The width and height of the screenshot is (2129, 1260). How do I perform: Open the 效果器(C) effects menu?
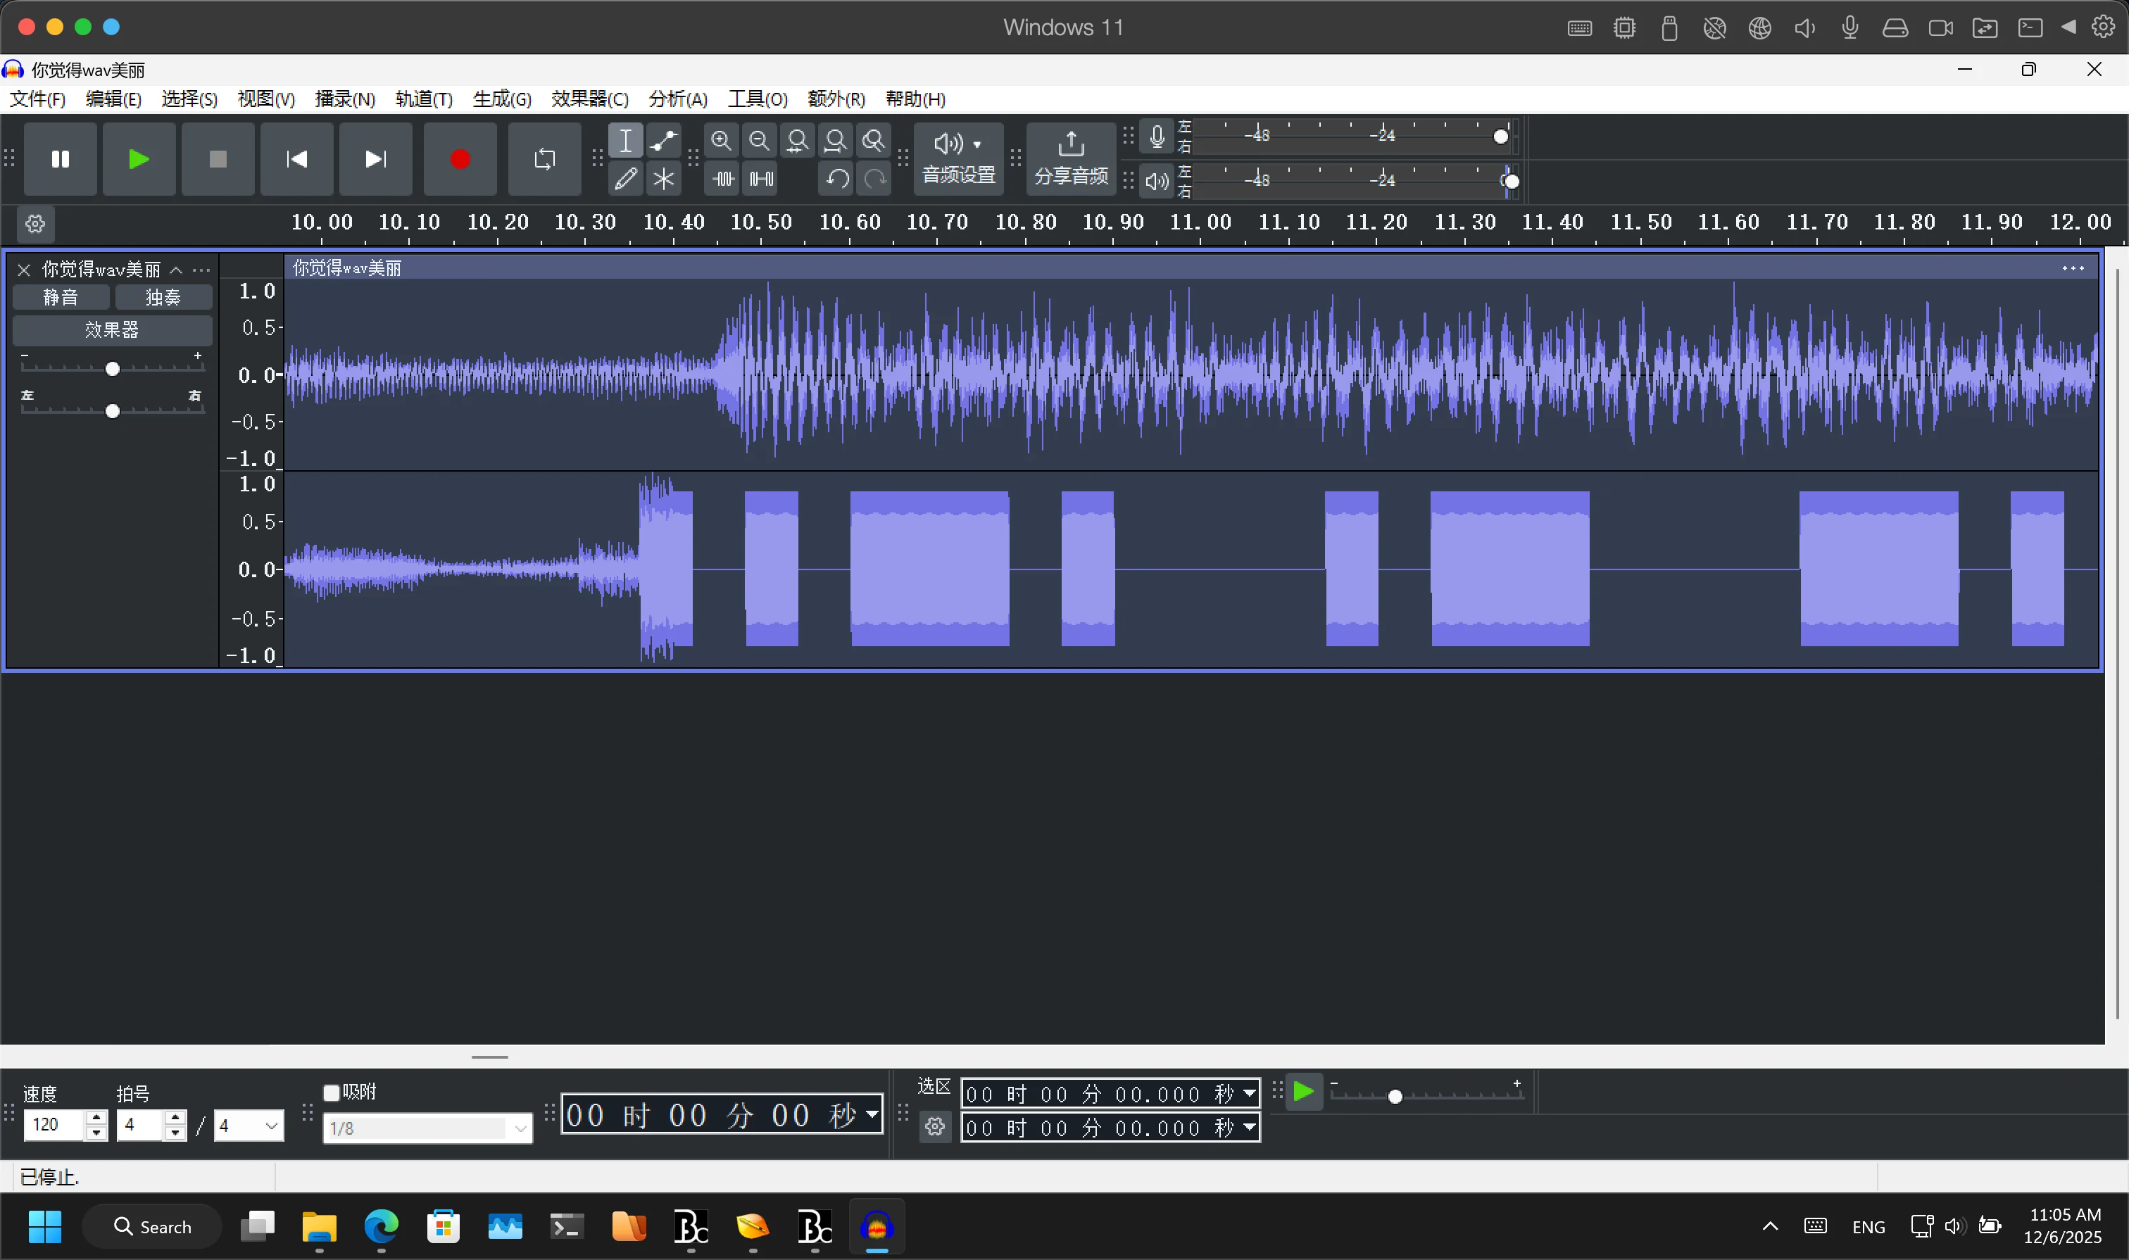click(589, 99)
